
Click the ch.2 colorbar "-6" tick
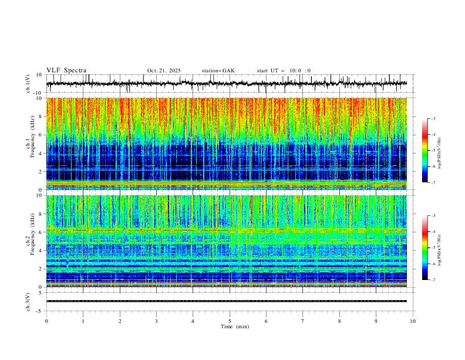coord(433,264)
